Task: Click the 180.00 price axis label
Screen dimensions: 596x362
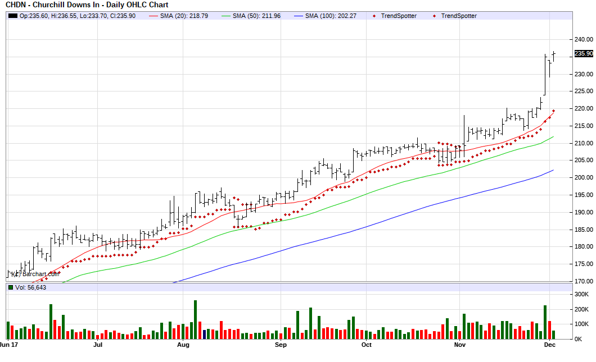Action: tap(584, 246)
